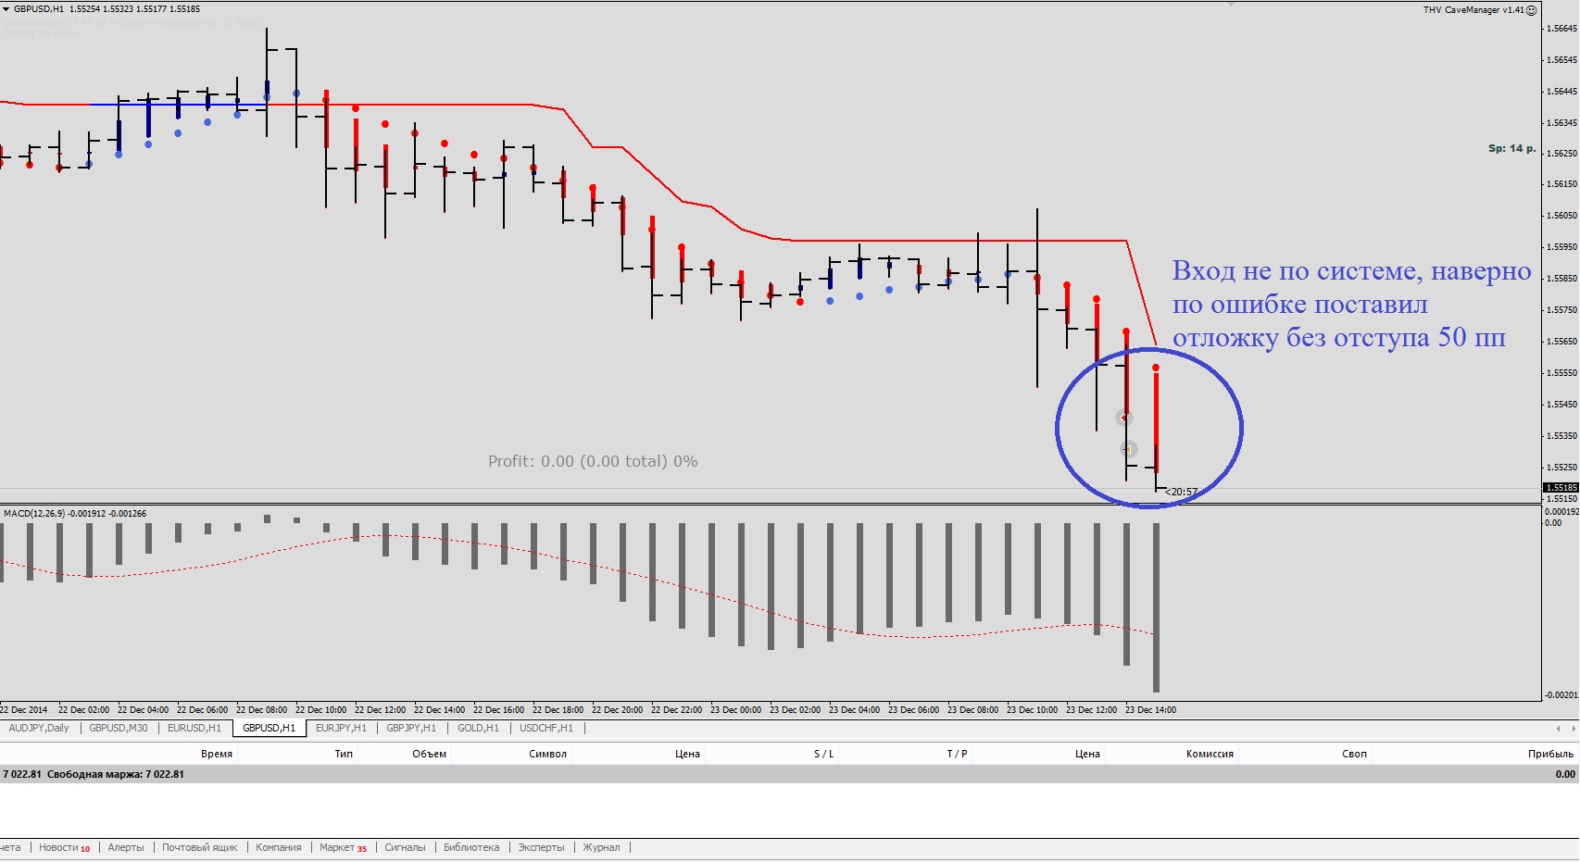Click the chart shift triangle marker at top
Image resolution: width=1580 pixels, height=862 pixels.
pyautogui.click(x=1231, y=5)
